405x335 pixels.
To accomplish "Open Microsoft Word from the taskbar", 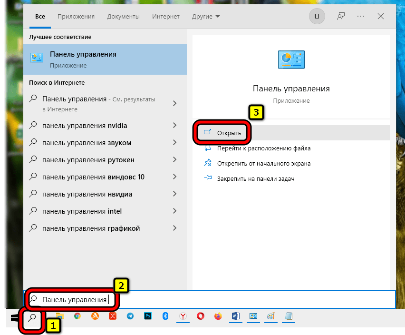I will click(x=236, y=316).
